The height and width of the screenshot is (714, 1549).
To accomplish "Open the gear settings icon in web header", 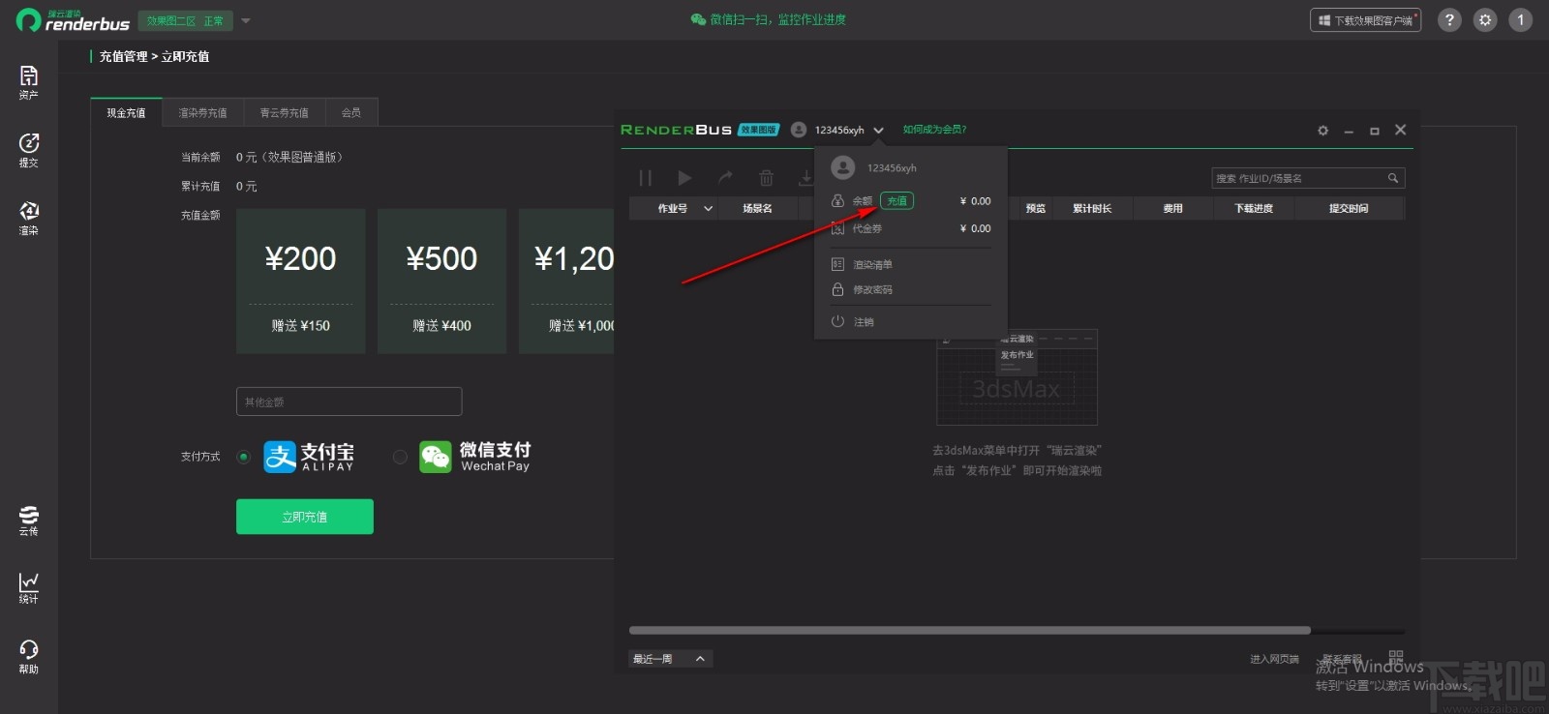I will point(1485,19).
